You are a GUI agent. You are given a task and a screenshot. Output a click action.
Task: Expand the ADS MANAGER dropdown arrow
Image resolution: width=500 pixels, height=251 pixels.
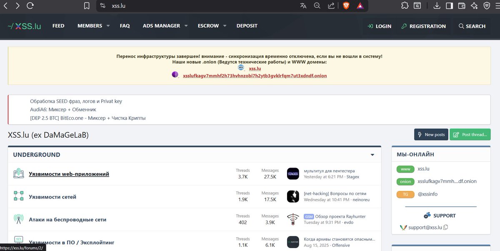(186, 26)
